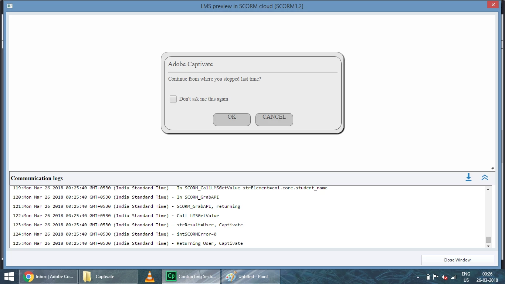Image resolution: width=505 pixels, height=284 pixels.
Task: Click the battery icon in system tray
Action: tap(428, 277)
